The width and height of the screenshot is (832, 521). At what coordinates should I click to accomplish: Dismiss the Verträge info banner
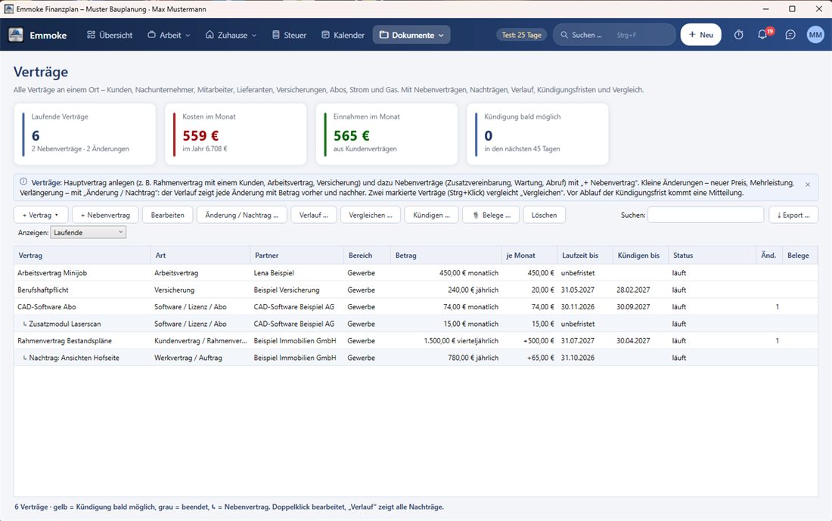tap(808, 185)
